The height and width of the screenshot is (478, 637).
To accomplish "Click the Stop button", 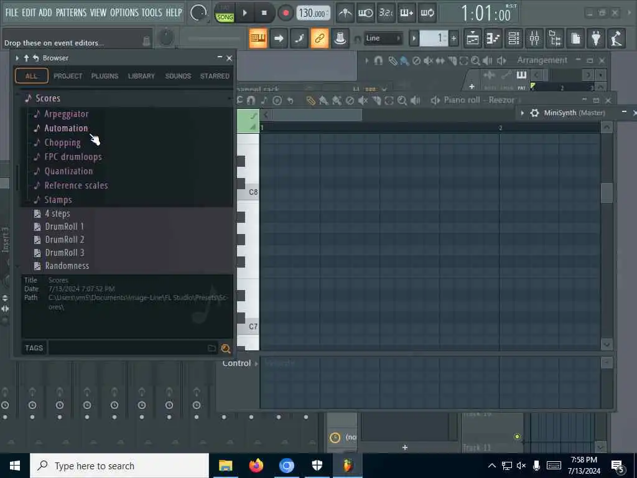I will pos(264,13).
